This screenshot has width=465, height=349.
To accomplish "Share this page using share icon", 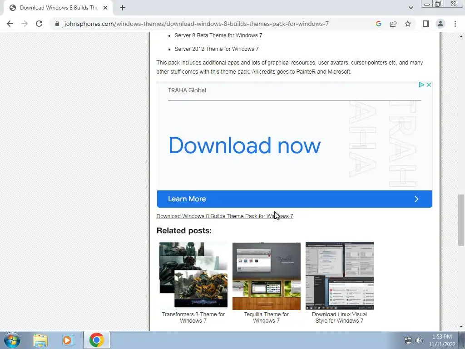I will (x=393, y=24).
